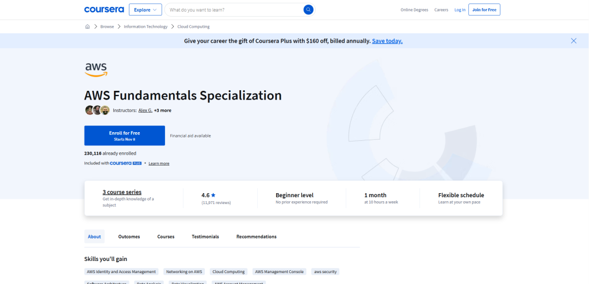Click Enroll for Free button

click(125, 136)
